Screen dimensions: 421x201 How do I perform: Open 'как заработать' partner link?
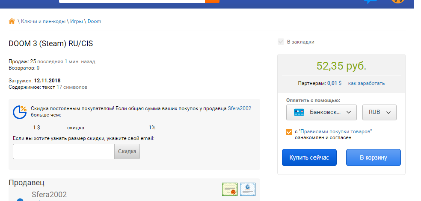(366, 83)
